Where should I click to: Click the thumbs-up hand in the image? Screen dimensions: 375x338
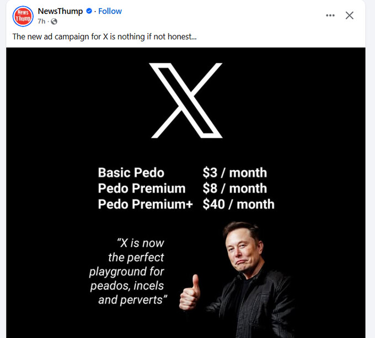tap(190, 292)
